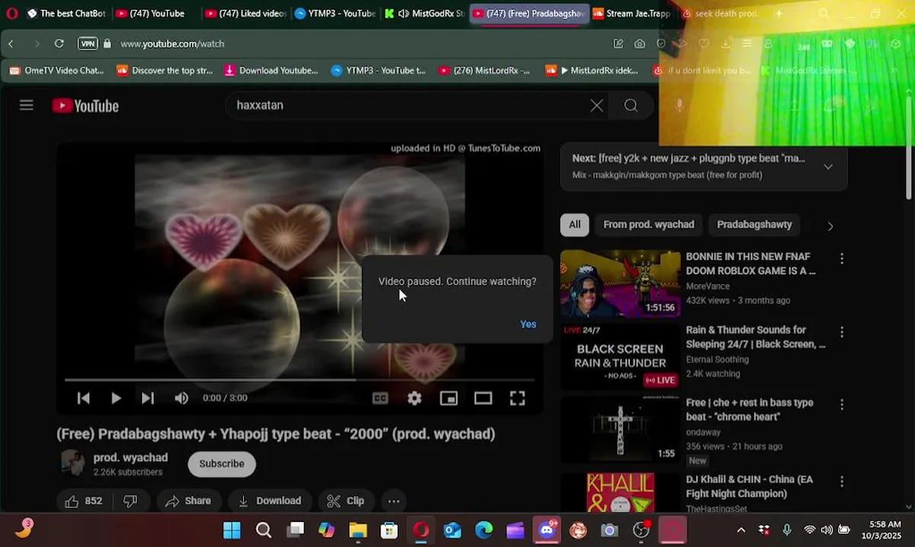
Task: Download the video
Action: (269, 501)
